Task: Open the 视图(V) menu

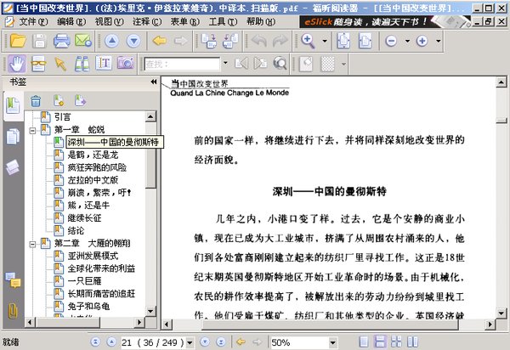Action: tap(109, 22)
